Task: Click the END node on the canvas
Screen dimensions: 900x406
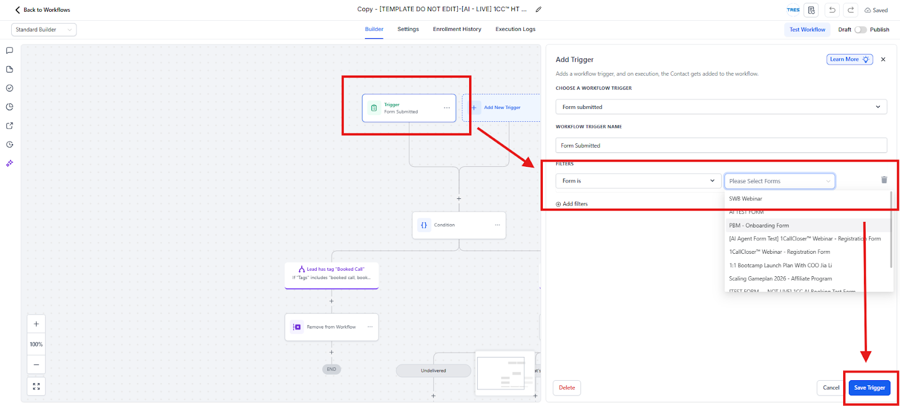Action: 331,369
